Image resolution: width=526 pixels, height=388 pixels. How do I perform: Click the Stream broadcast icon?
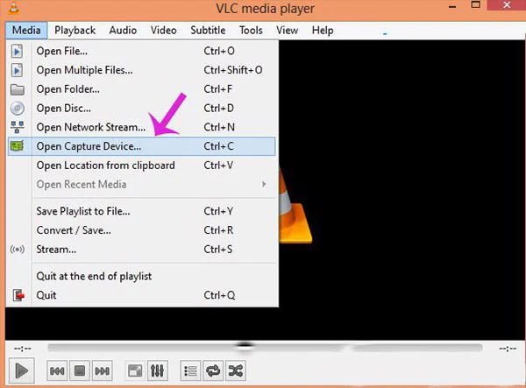click(x=18, y=250)
